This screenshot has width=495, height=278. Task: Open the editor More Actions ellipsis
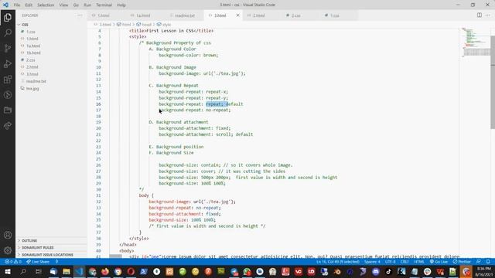[488, 15]
